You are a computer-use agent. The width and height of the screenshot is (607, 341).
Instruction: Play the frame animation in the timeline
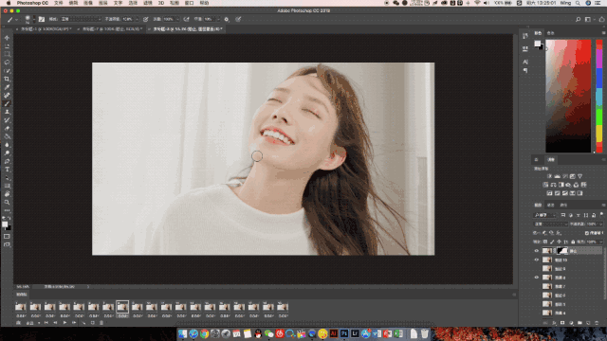coord(64,322)
